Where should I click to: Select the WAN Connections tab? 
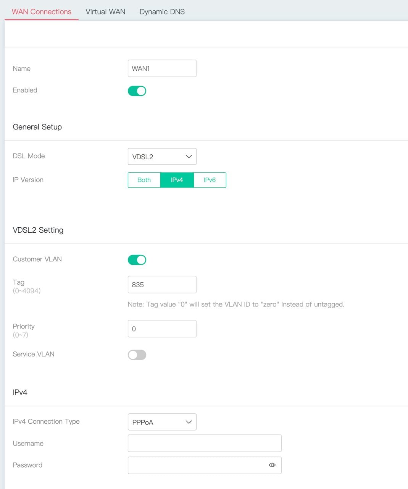(x=42, y=11)
